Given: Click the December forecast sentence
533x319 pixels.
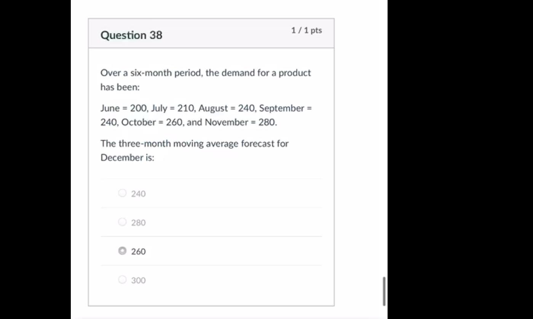Looking at the screenshot, I should pyautogui.click(x=194, y=150).
